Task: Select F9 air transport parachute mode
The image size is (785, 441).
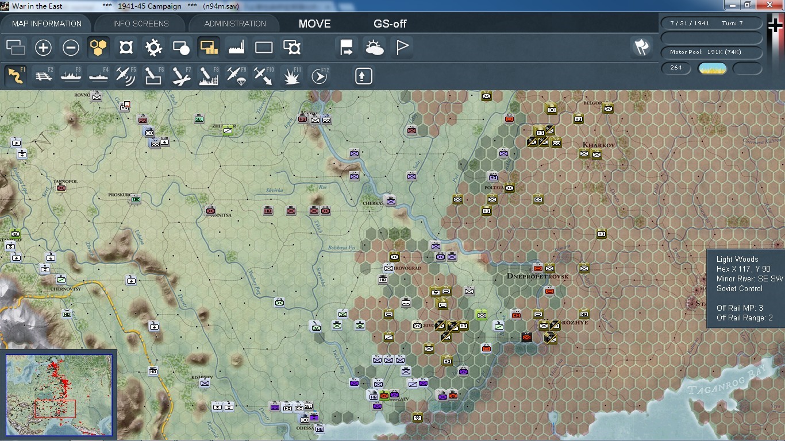Action: 236,75
